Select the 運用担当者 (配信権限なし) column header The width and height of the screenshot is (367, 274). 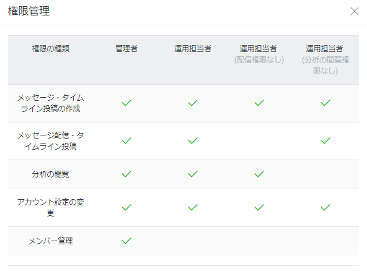[x=259, y=54]
